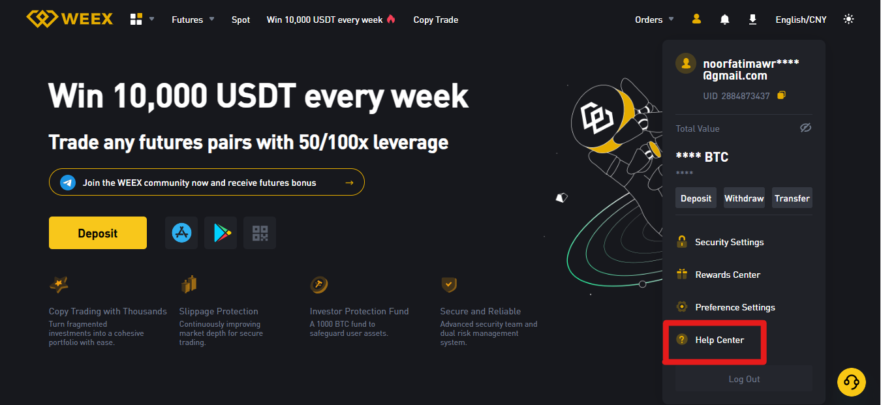Click Trade any futures pairs subtitle
The image size is (881, 405).
click(x=249, y=142)
